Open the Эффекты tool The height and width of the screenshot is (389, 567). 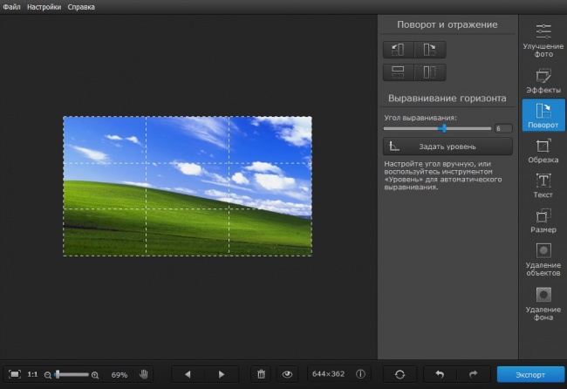(543, 81)
